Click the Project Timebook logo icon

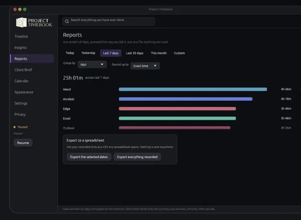pyautogui.click(x=21, y=22)
